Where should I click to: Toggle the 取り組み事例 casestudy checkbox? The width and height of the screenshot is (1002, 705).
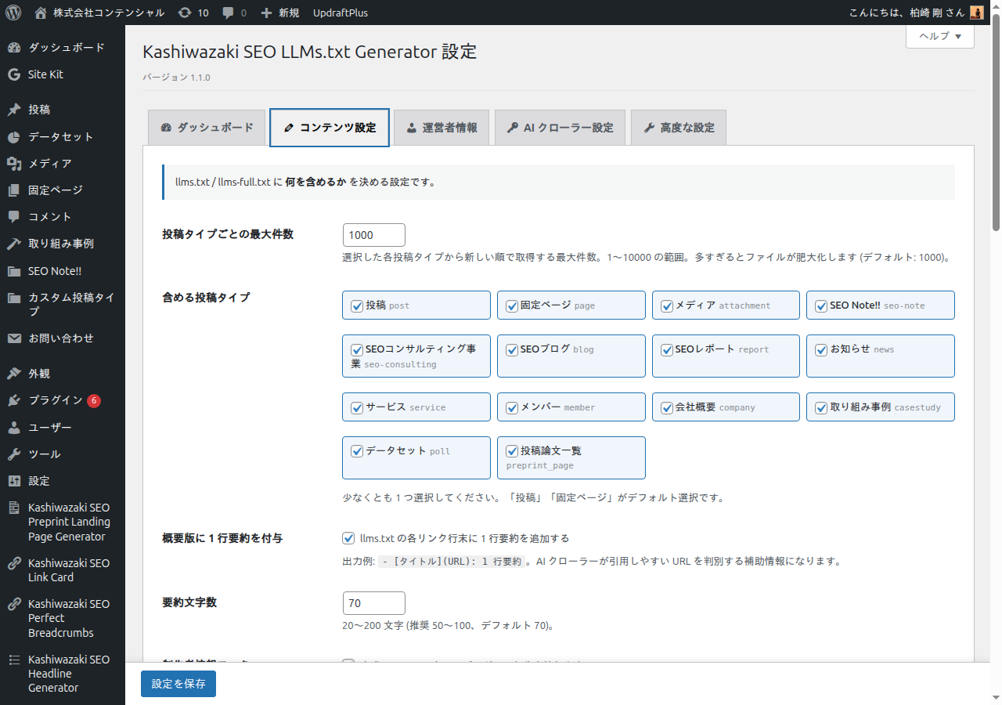(x=821, y=407)
